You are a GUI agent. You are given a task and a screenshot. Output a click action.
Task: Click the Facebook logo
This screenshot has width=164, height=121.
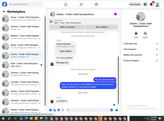pyautogui.click(x=5, y=4)
